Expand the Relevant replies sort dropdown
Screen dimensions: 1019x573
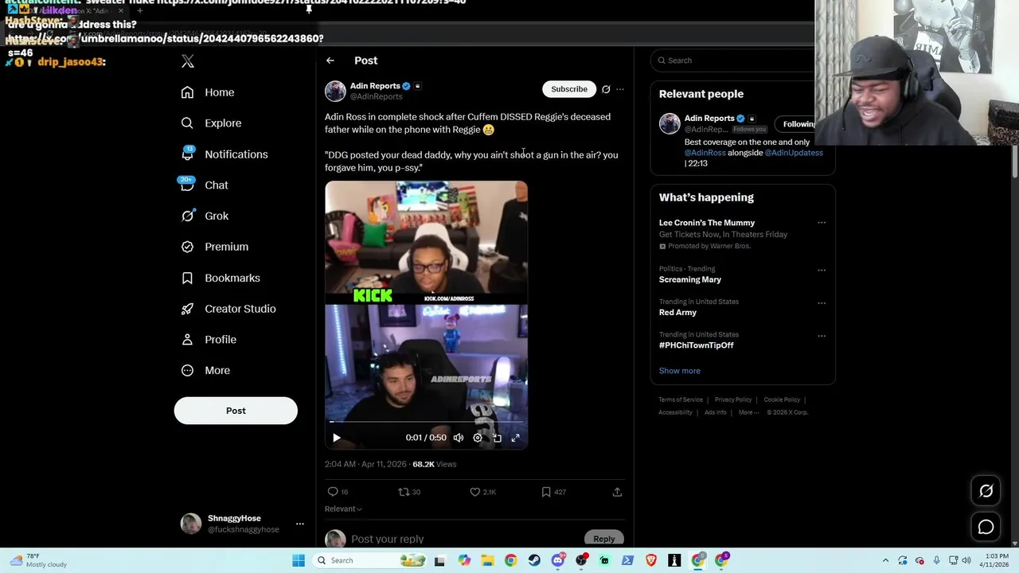pyautogui.click(x=343, y=509)
